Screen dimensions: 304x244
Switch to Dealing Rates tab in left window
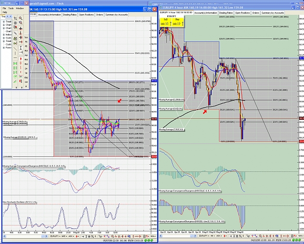coord(70,15)
